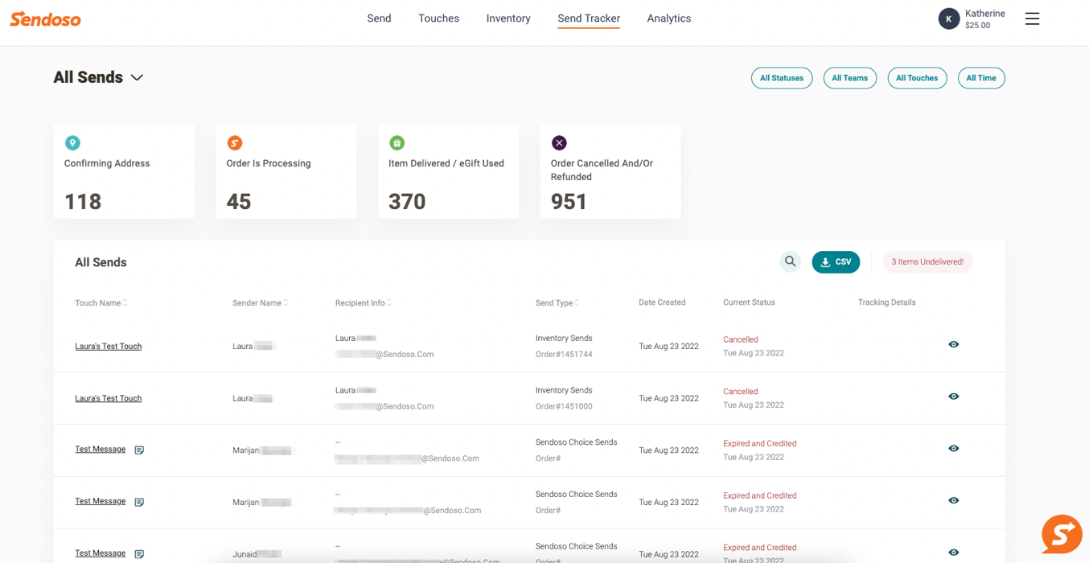Screen dimensions: 1089x563
Task: Click eye icon for order #1451000
Action: [953, 397]
